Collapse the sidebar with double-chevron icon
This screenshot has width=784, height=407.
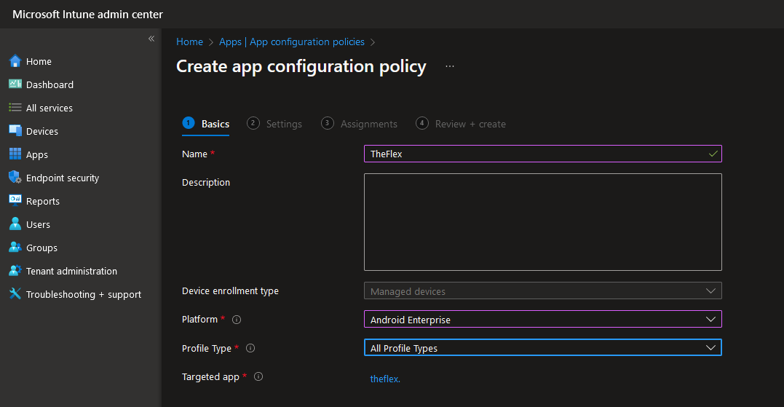tap(151, 39)
